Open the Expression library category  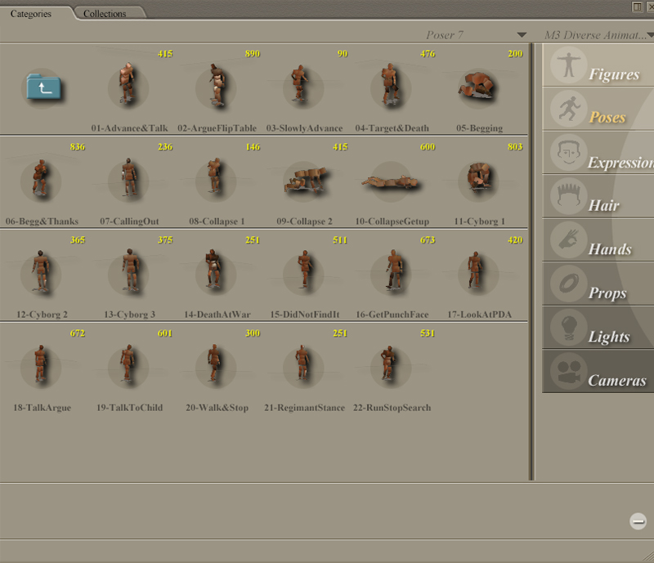pos(598,153)
